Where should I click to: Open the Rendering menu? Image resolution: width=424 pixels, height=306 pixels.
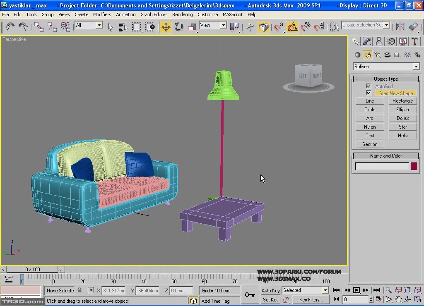click(x=182, y=14)
